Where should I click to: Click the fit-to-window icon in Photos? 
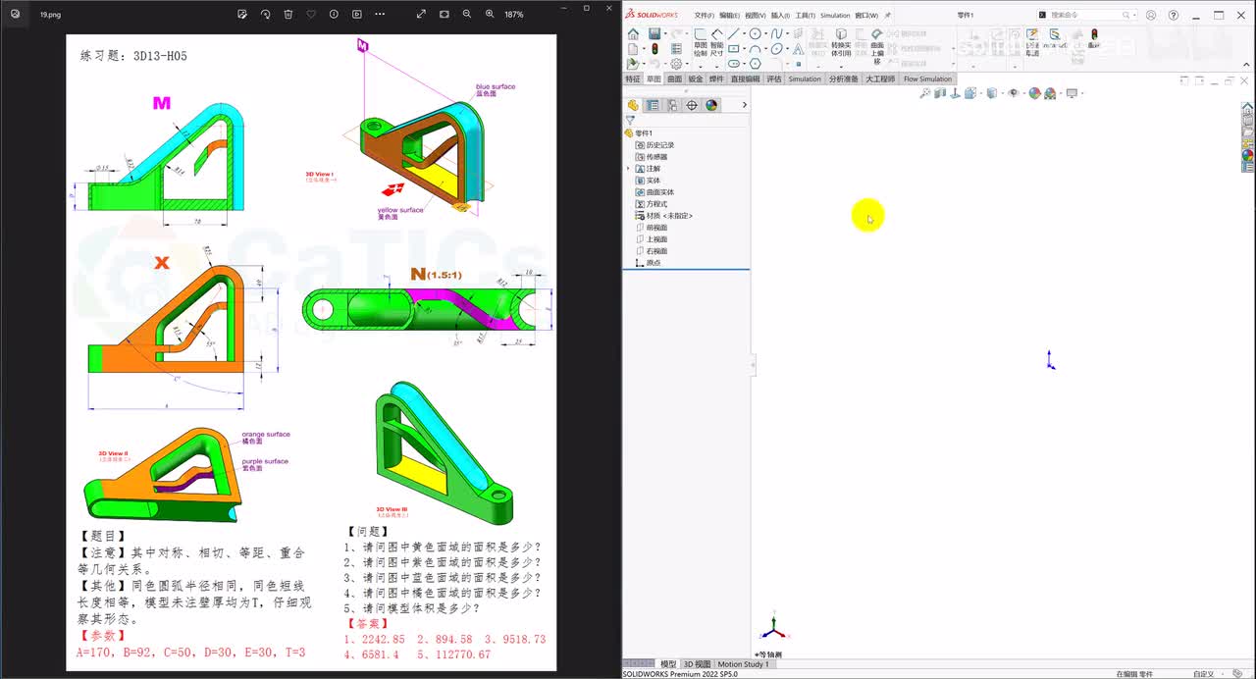pyautogui.click(x=445, y=15)
